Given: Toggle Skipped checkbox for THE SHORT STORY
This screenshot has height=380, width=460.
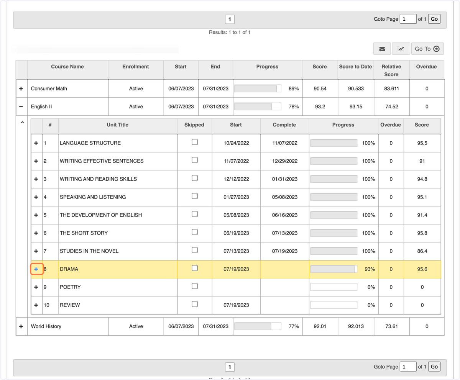Looking at the screenshot, I should point(195,232).
